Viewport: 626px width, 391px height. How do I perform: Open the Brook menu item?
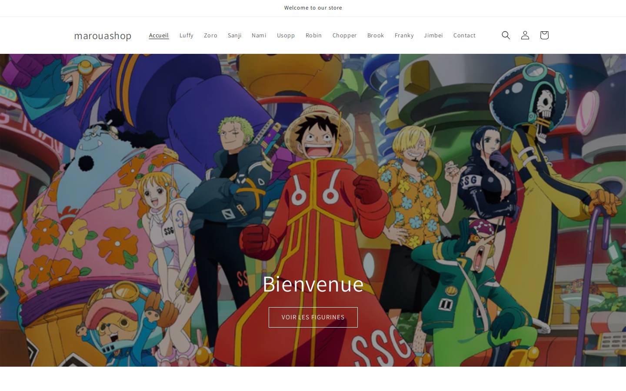click(376, 35)
